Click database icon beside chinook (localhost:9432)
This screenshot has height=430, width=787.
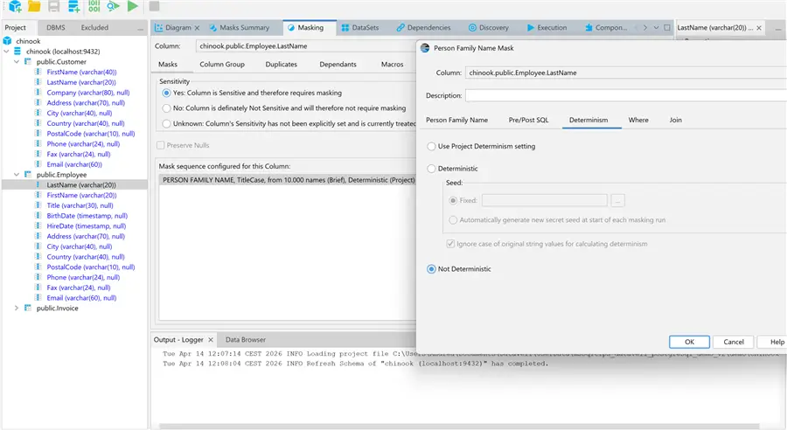point(17,52)
